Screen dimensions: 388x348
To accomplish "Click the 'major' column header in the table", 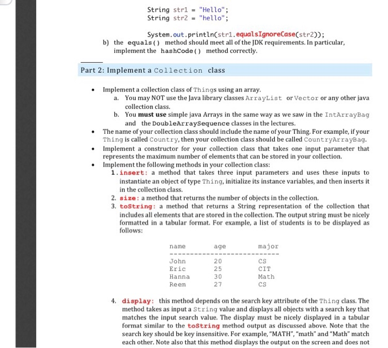I will point(268,246).
